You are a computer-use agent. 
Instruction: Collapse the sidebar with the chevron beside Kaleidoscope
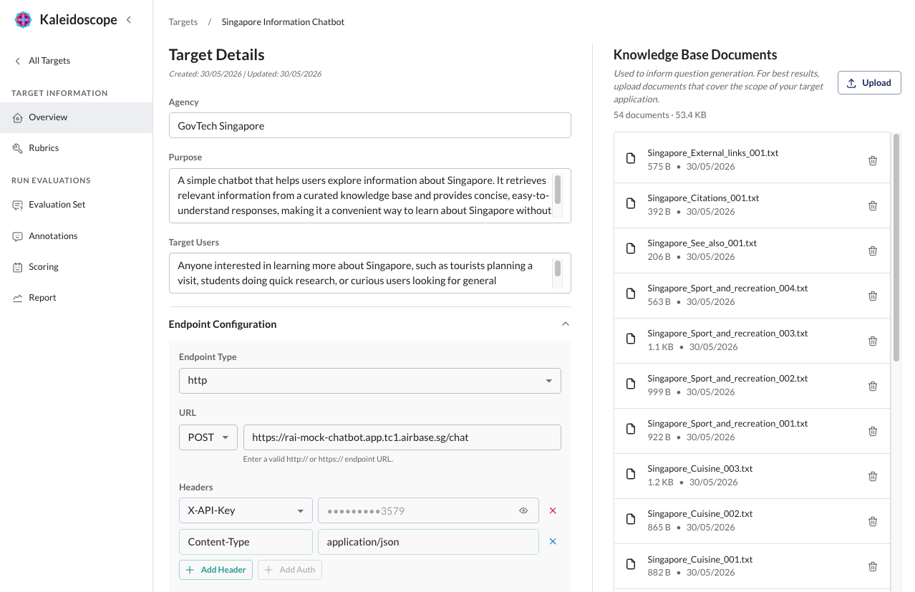(129, 20)
